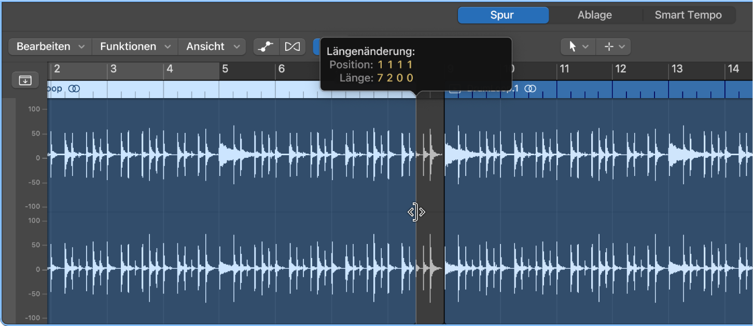Open the Smart Tempo tab
This screenshot has width=753, height=326.
click(689, 15)
